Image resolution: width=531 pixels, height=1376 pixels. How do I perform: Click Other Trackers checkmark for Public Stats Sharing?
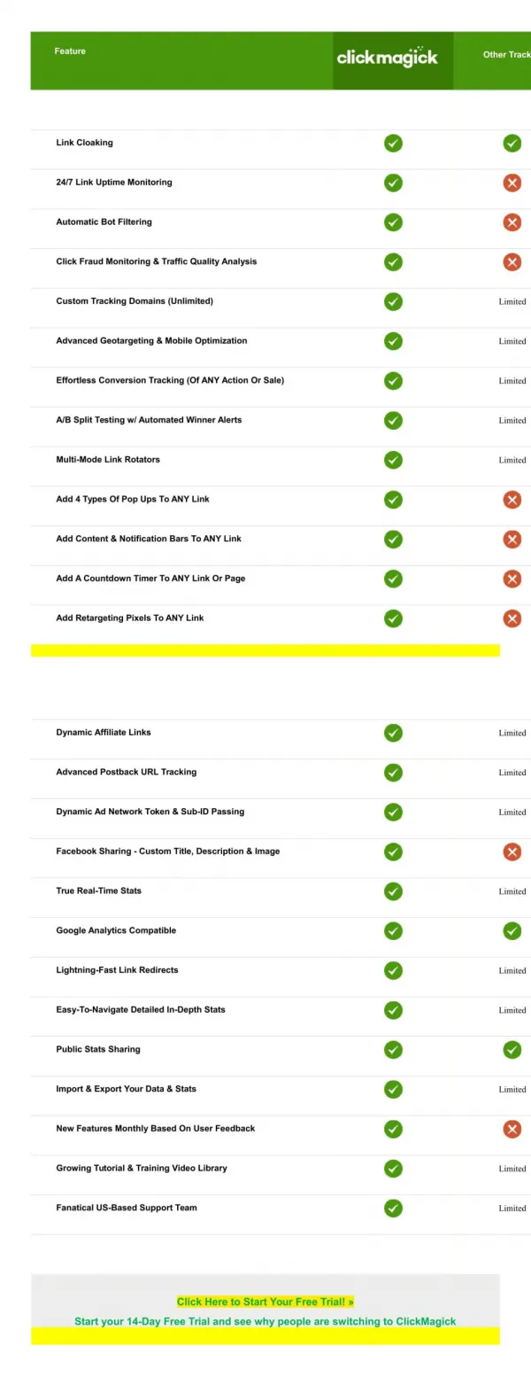coord(512,1050)
